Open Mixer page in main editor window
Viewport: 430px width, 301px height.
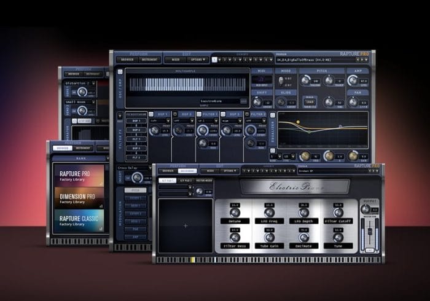[x=176, y=60]
